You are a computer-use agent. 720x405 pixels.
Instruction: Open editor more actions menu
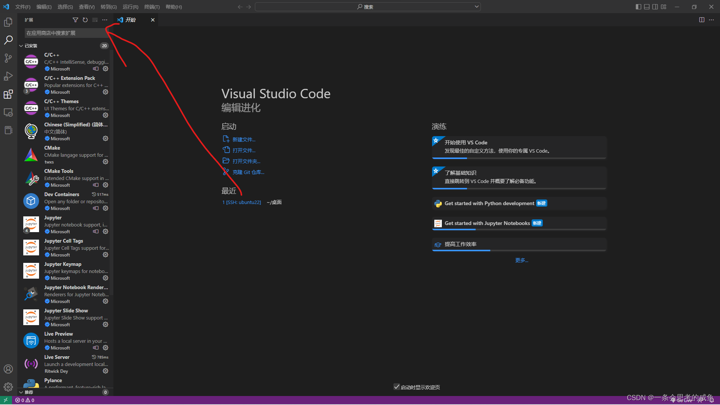pyautogui.click(x=711, y=20)
